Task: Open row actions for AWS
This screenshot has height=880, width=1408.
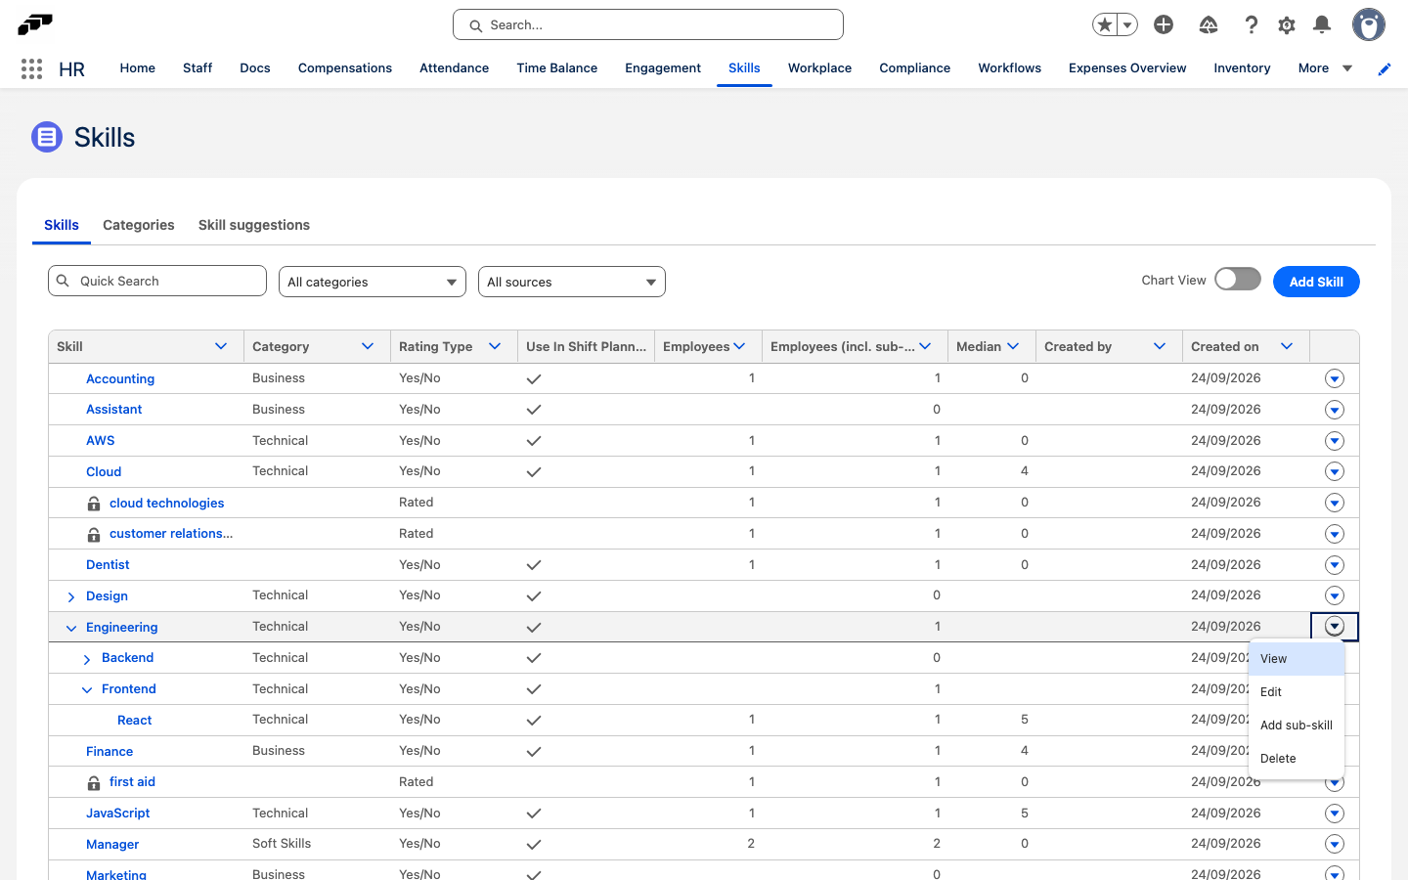Action: click(1335, 441)
